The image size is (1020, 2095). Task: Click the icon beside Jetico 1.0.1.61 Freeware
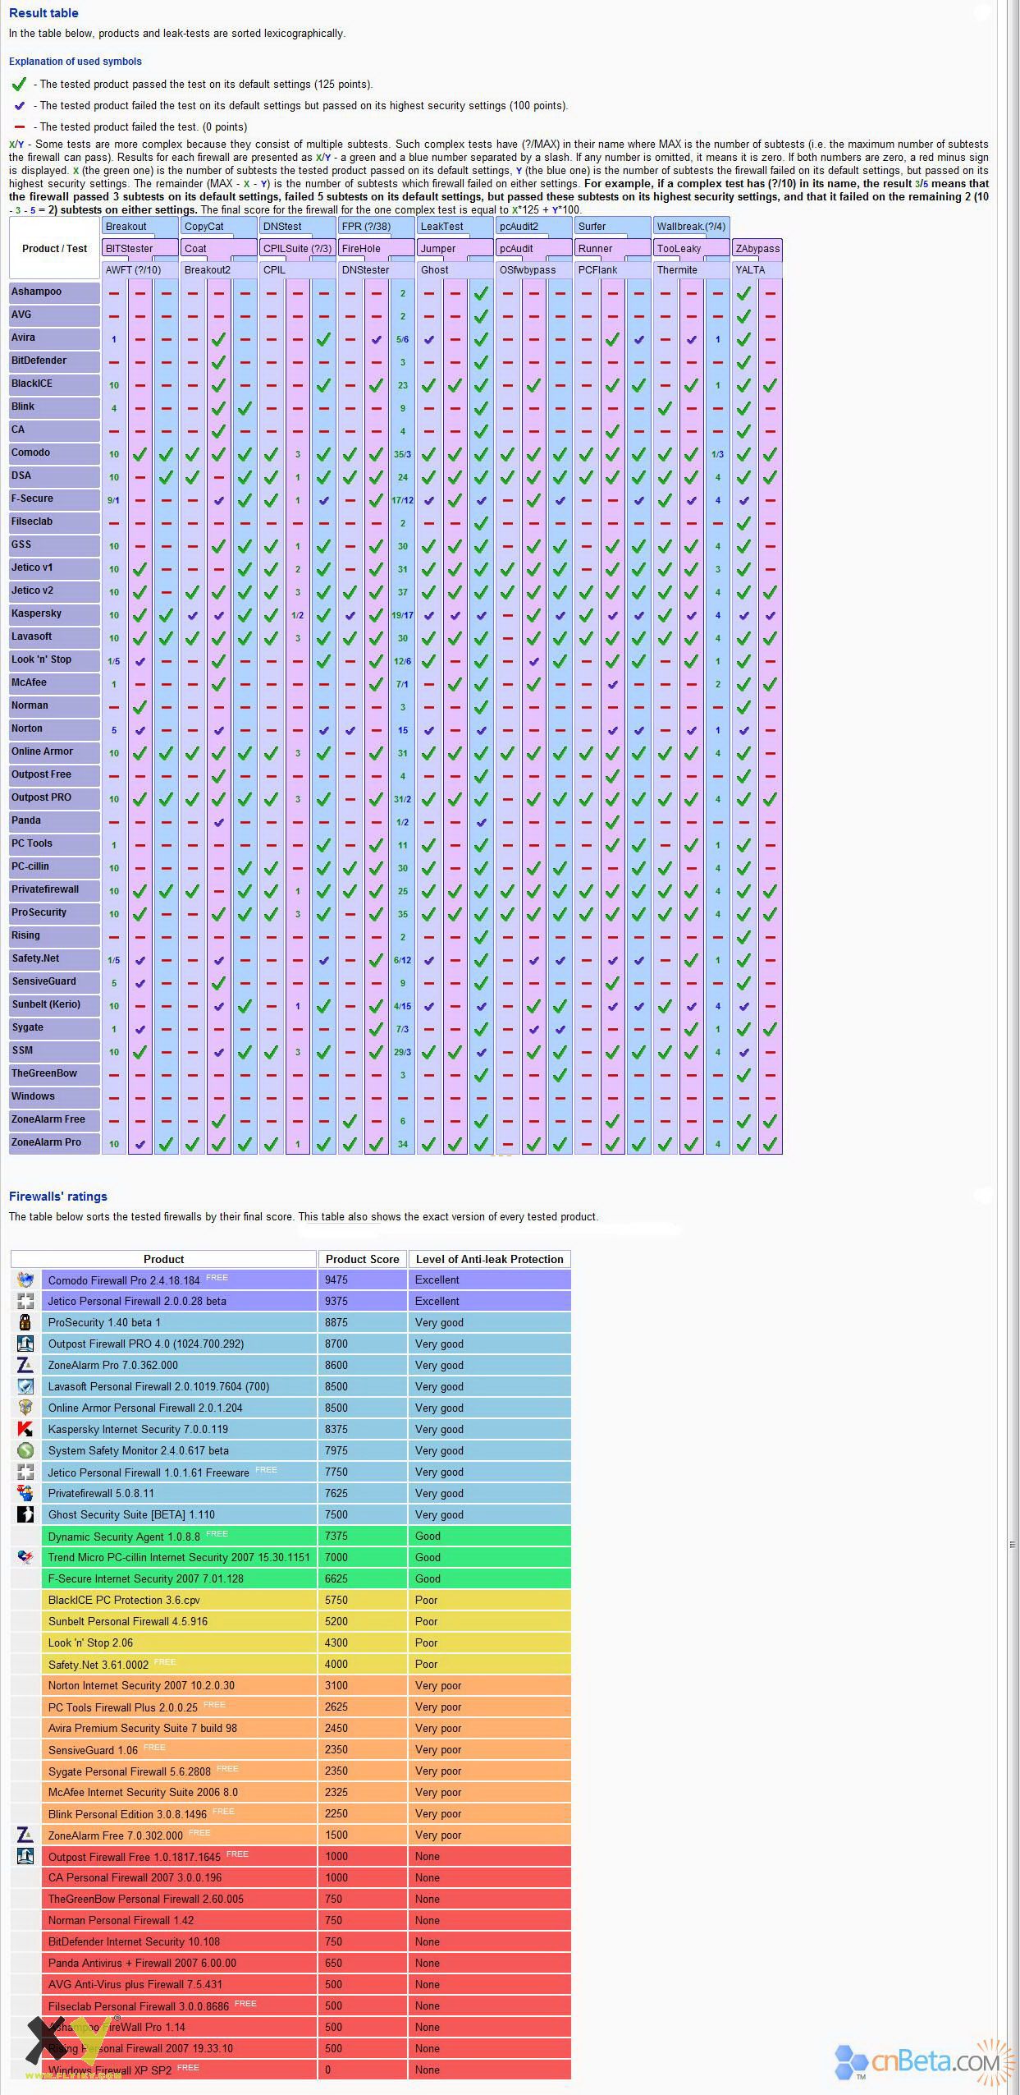[x=25, y=1472]
